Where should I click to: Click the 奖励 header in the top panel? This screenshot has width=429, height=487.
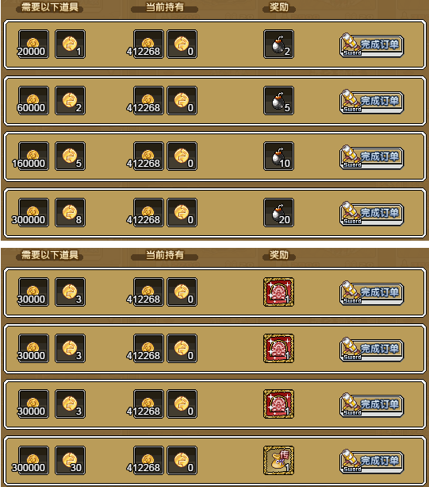tap(279, 7)
